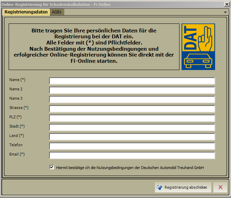Select the Strasse (*) input field
This screenshot has width=231, height=198.
click(132, 109)
